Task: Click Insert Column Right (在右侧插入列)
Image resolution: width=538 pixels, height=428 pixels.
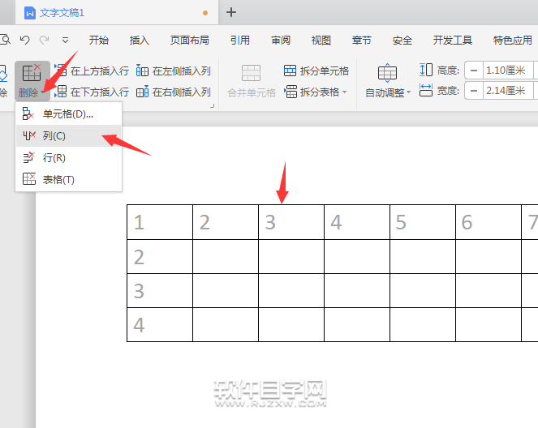Action: (174, 92)
